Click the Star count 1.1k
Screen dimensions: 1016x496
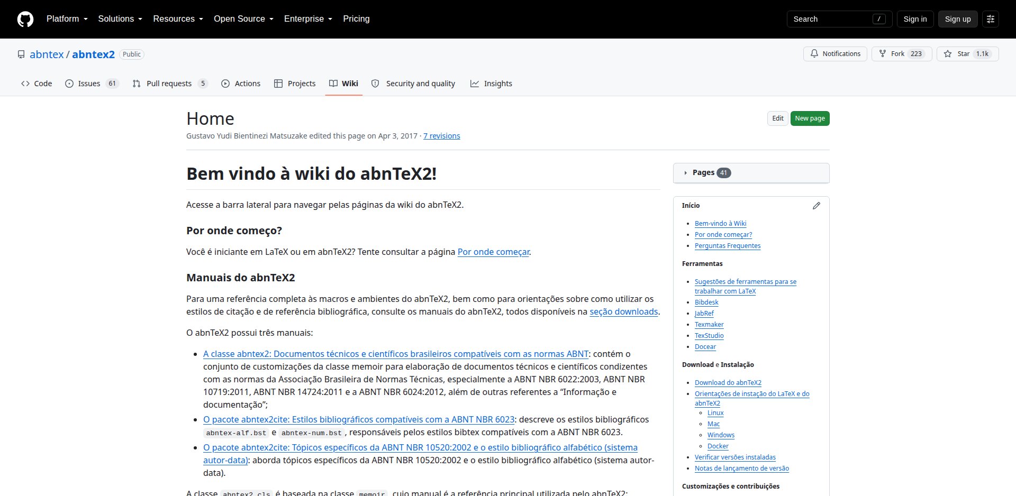point(982,54)
